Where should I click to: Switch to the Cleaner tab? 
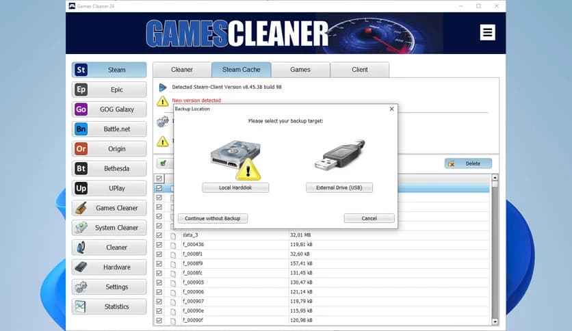(182, 70)
